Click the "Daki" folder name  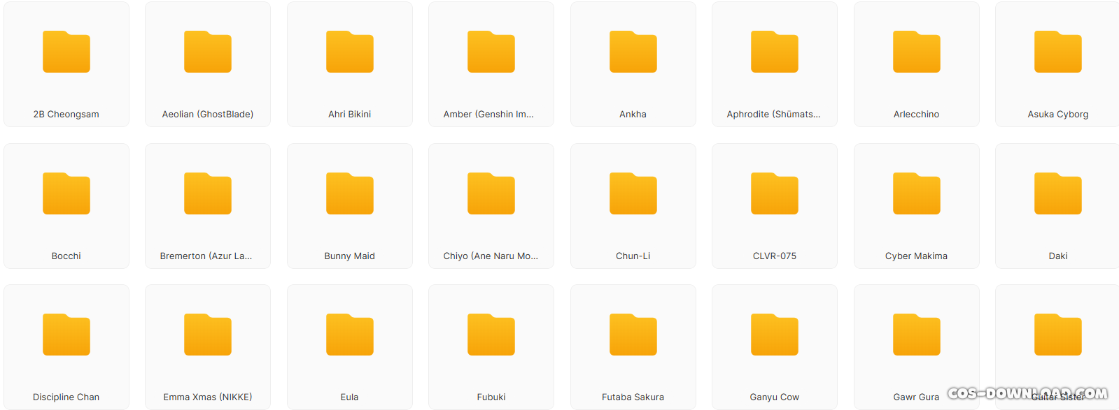(x=1058, y=256)
